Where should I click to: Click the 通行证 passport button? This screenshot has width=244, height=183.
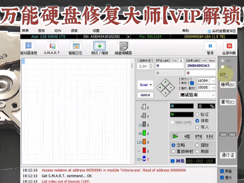[x=228, y=155]
